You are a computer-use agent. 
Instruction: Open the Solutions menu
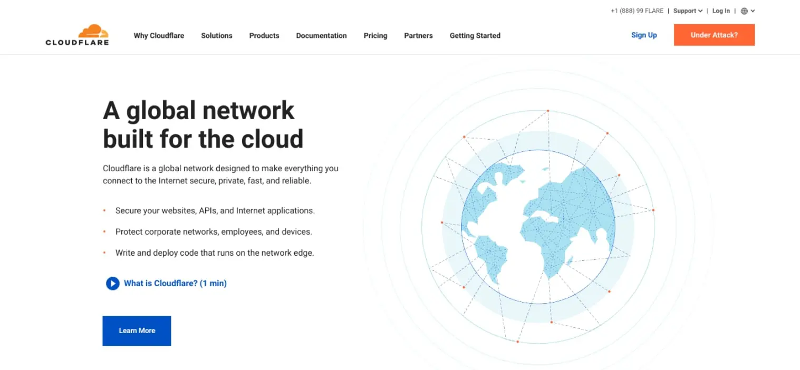pyautogui.click(x=216, y=36)
